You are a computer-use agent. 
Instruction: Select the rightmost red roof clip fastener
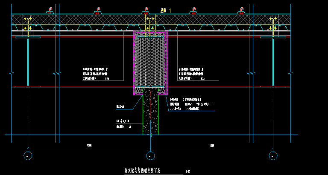pos(242,10)
